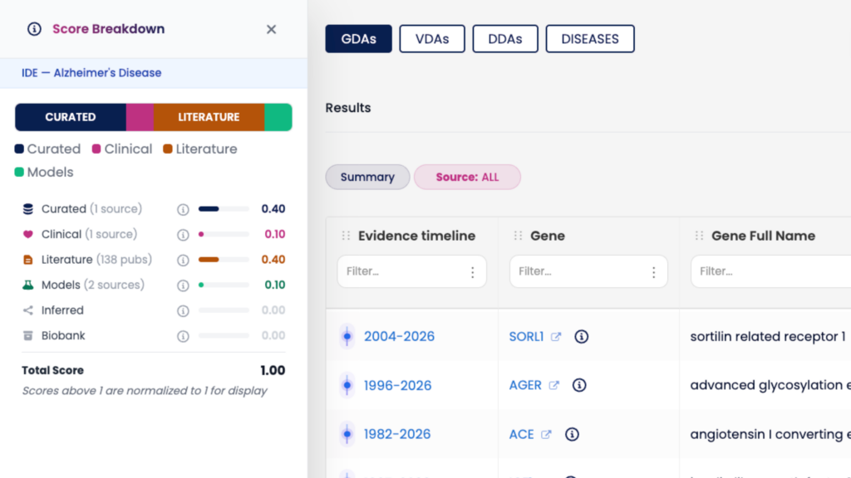Screen dimensions: 851x478
Task: Toggle the Summary view chip
Action: [x=367, y=177]
